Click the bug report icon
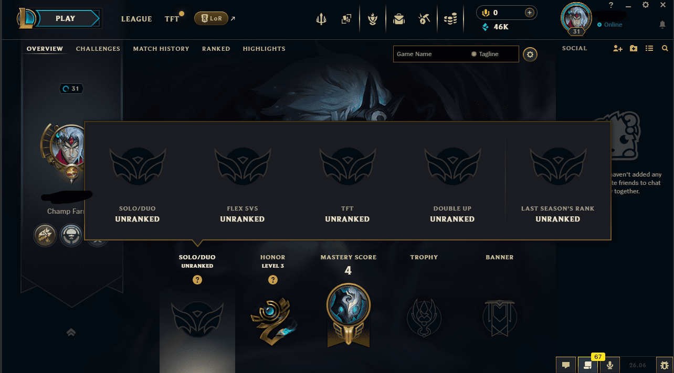This screenshot has height=373, width=674. [665, 365]
